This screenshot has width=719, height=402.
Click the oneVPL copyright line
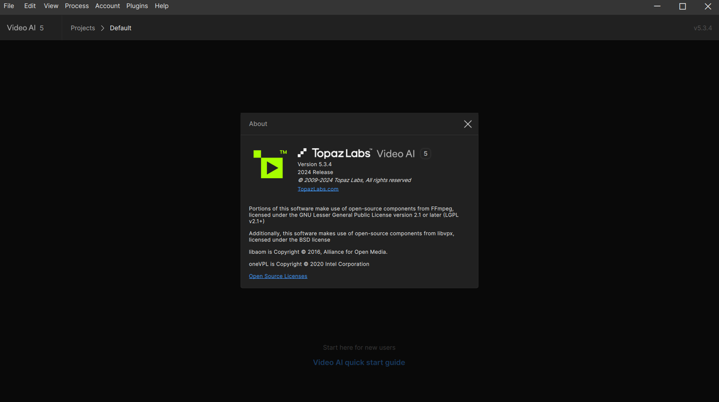coord(309,264)
